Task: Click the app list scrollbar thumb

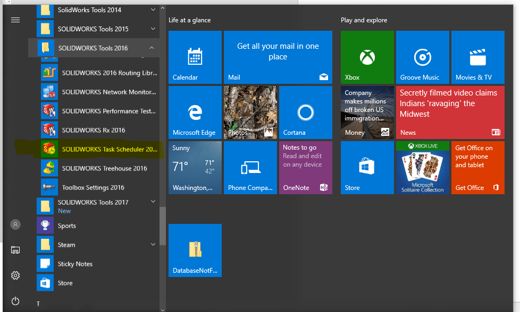Action: [x=163, y=226]
